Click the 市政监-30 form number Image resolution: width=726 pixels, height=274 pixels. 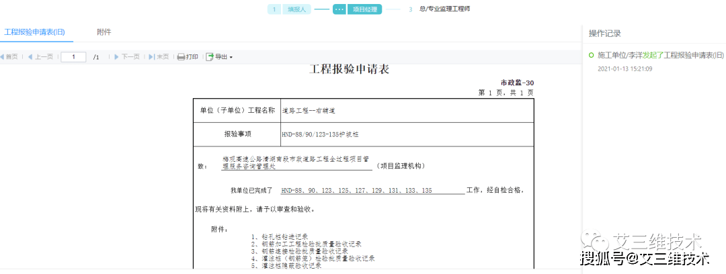517,83
